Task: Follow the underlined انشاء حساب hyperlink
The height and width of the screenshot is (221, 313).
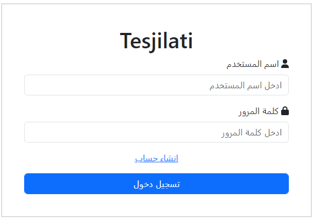Action: coord(156,158)
